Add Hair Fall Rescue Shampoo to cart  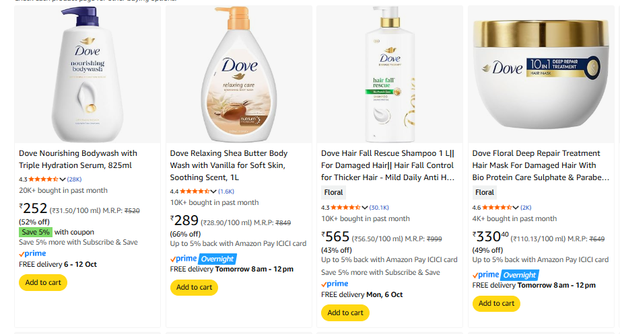click(x=345, y=312)
